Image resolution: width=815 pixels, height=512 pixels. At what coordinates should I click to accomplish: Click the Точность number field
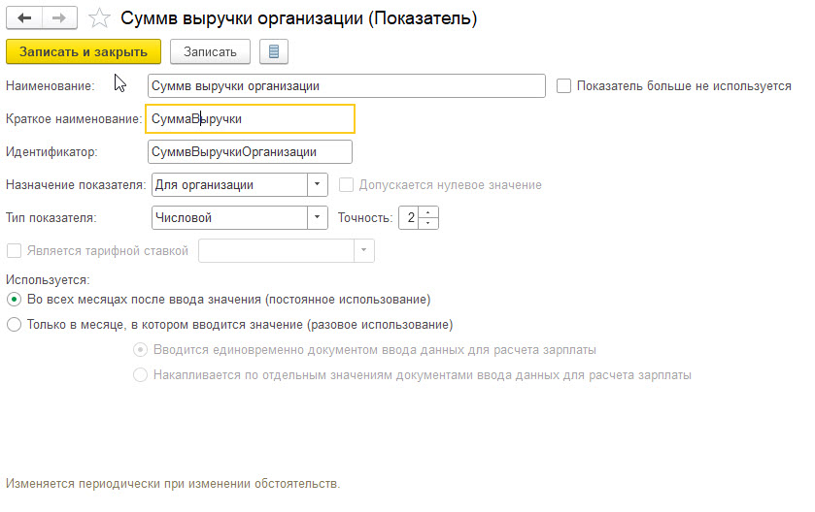410,218
